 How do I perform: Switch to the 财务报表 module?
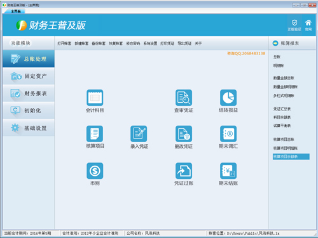[x=29, y=93]
